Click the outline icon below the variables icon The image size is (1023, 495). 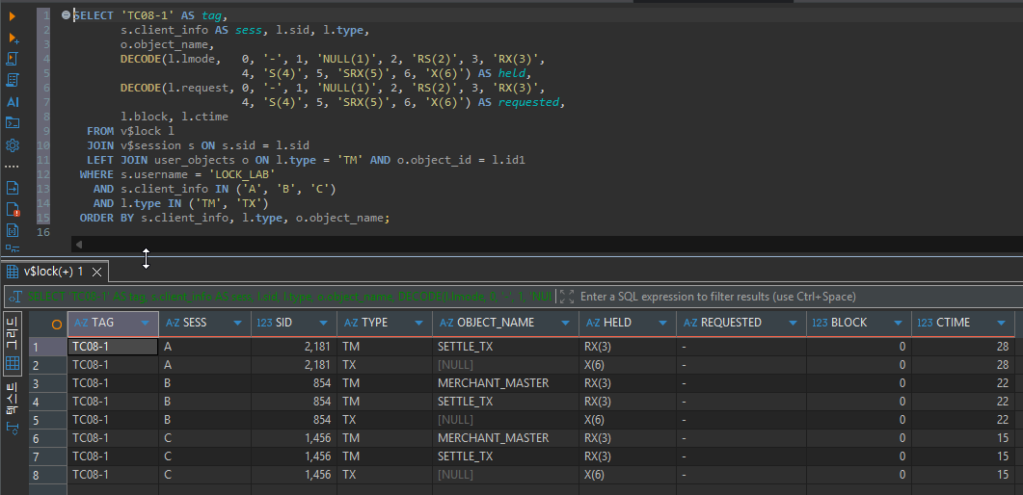point(12,248)
